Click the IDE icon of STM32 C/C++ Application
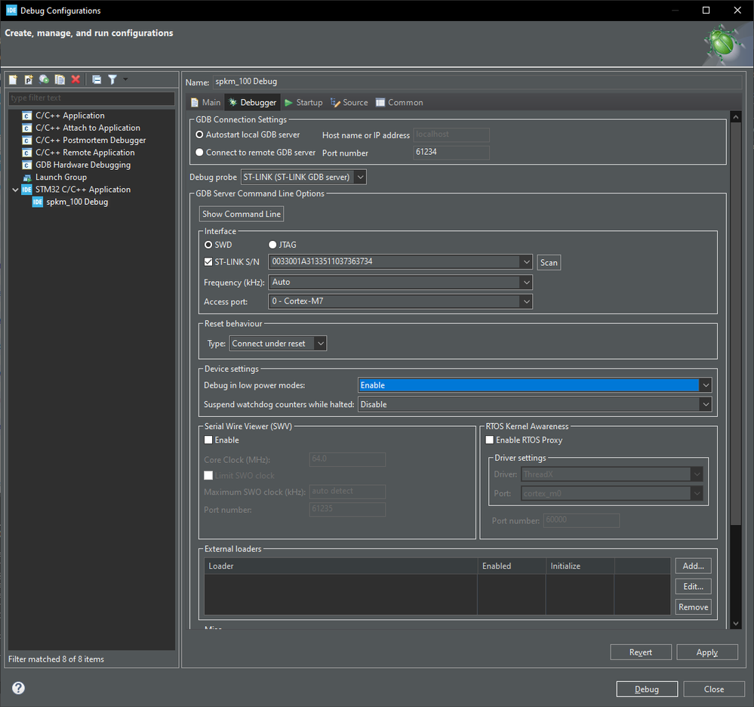 [x=27, y=190]
